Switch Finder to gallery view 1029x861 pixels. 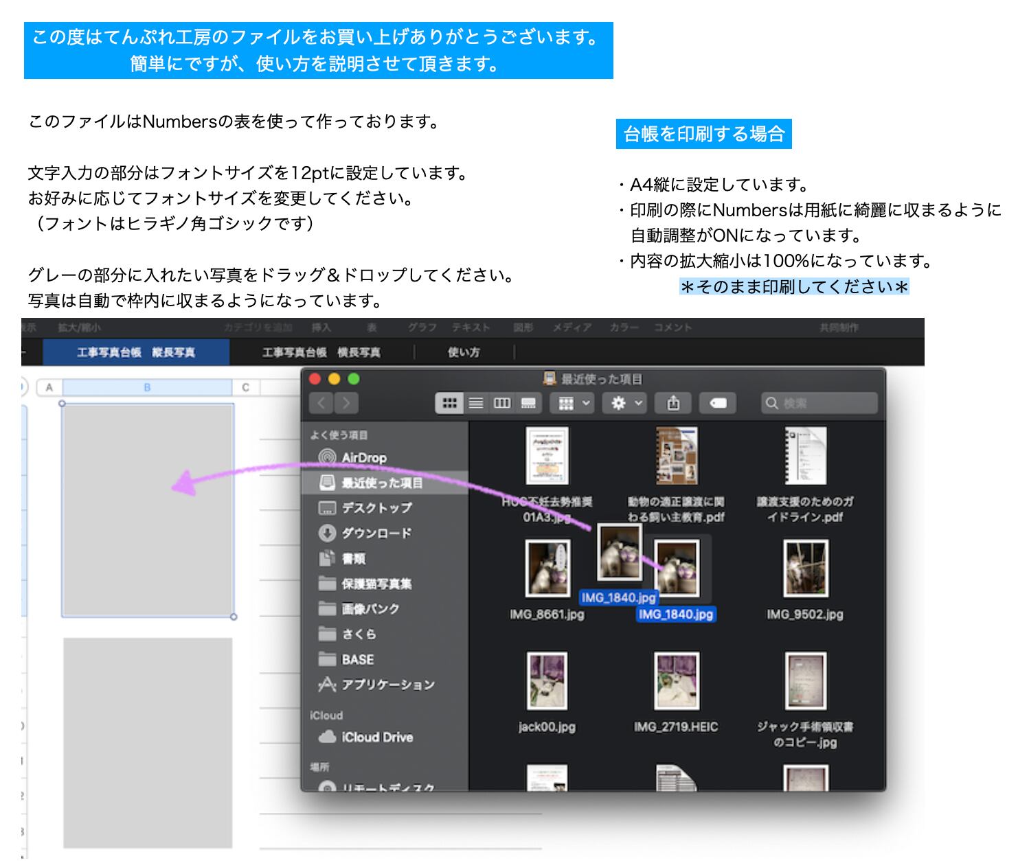(528, 403)
